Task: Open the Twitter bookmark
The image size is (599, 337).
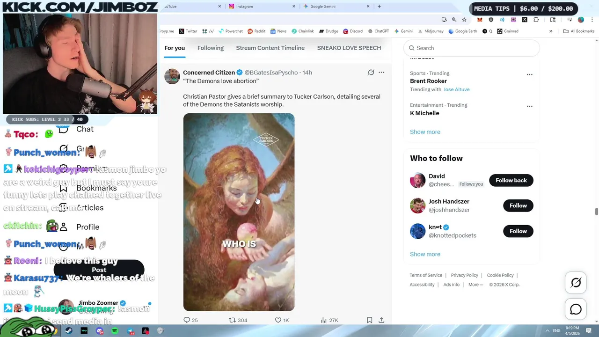Action: [x=188, y=31]
